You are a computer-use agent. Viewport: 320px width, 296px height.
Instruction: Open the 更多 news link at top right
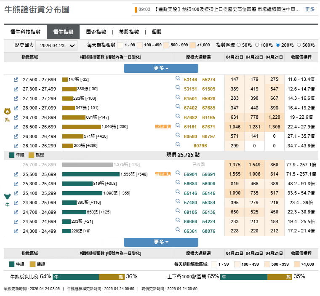coord(309,9)
